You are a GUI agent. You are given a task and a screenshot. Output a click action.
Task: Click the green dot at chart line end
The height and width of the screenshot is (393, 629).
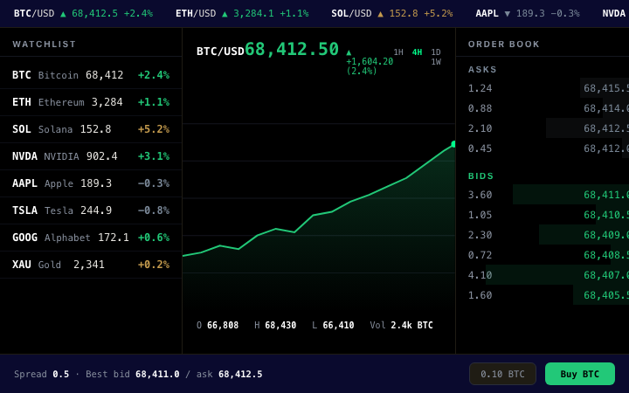(453, 144)
